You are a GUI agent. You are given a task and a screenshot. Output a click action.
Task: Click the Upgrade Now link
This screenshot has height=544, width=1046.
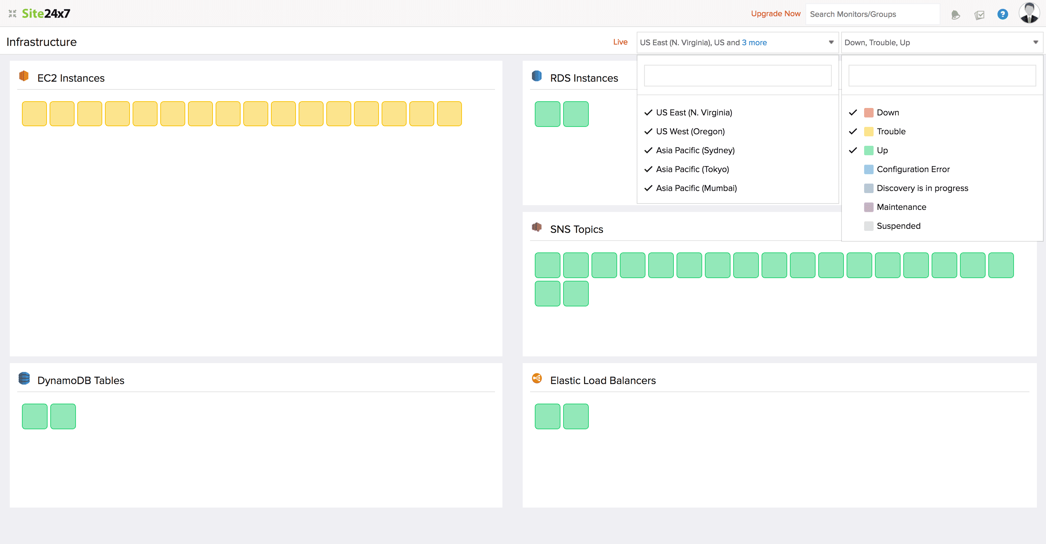pyautogui.click(x=776, y=14)
